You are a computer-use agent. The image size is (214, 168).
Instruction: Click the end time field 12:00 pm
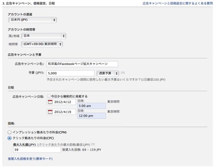pyautogui.click(x=92, y=116)
